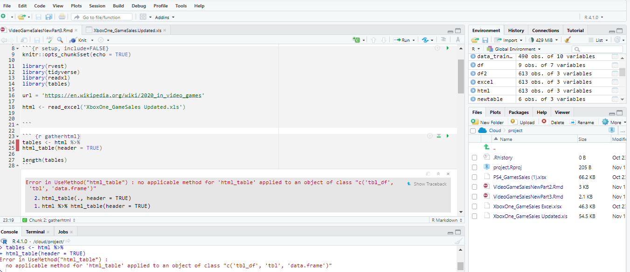Switch to the History tab
This screenshot has height=272, width=630.
pyautogui.click(x=516, y=30)
